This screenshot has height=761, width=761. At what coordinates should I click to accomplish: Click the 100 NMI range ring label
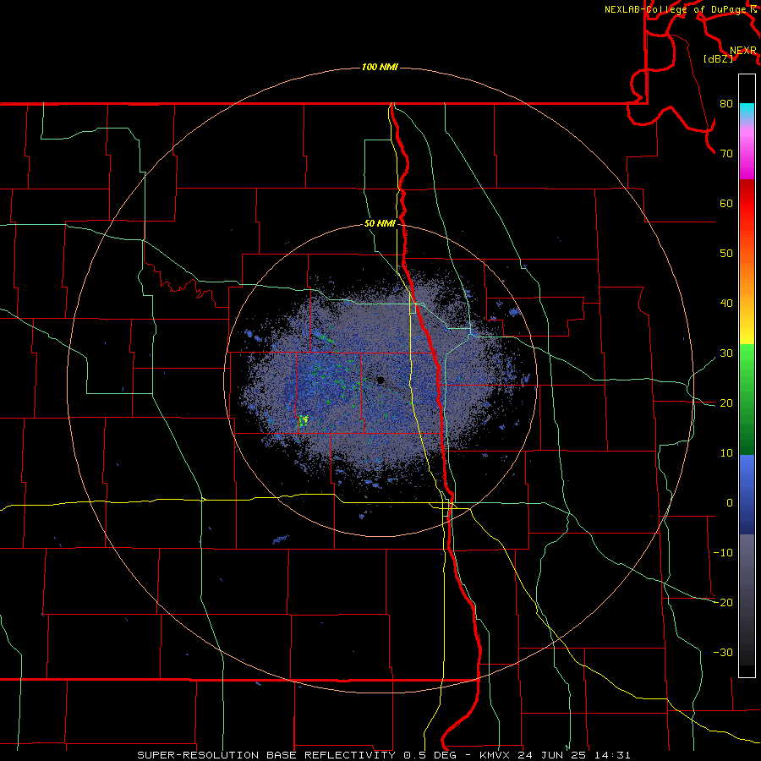(380, 67)
